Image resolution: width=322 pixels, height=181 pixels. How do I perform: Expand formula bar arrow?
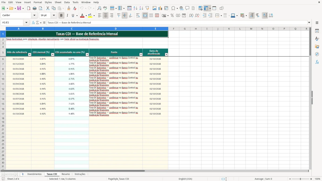coord(309,23)
